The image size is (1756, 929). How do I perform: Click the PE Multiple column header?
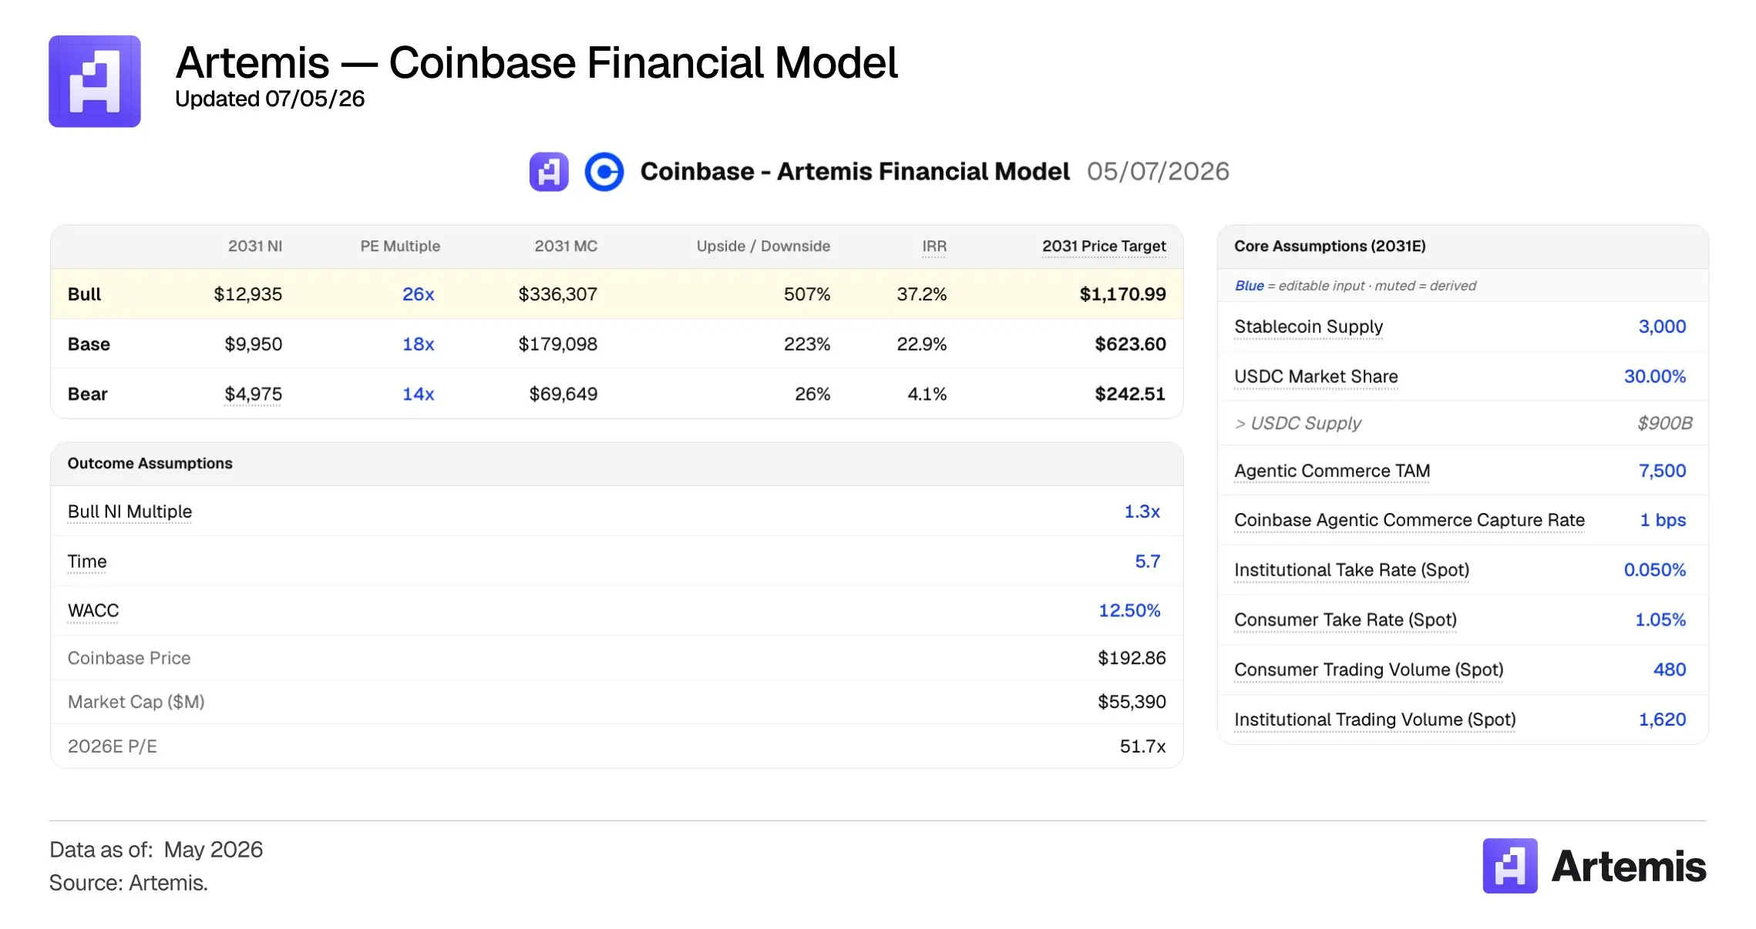[400, 247]
